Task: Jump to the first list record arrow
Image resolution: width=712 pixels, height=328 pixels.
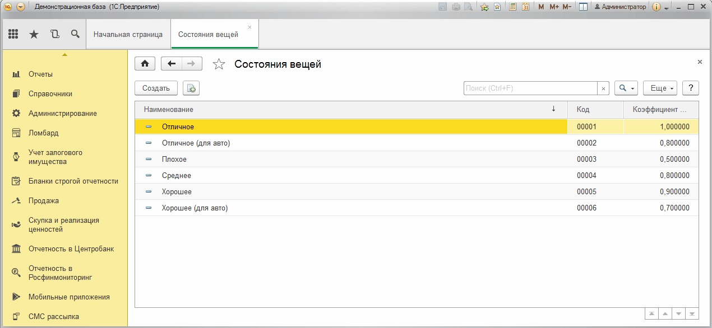Action: click(653, 314)
